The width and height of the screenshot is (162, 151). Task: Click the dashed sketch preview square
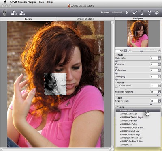click(x=55, y=84)
